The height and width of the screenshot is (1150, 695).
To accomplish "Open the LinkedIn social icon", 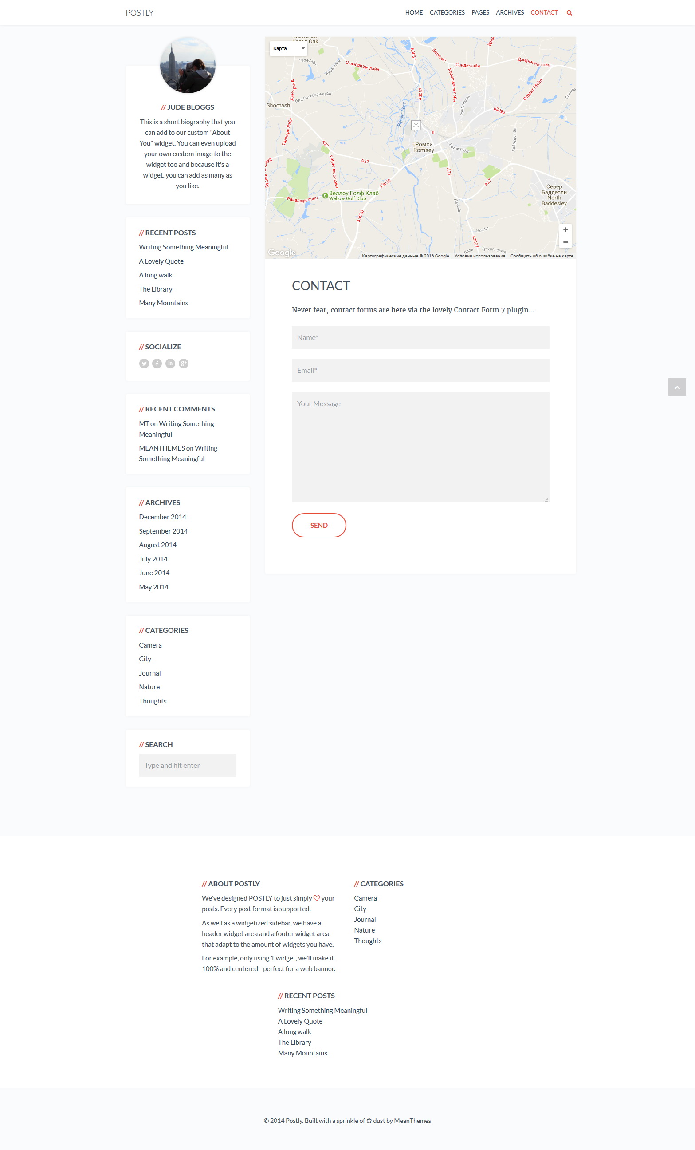I will point(170,364).
